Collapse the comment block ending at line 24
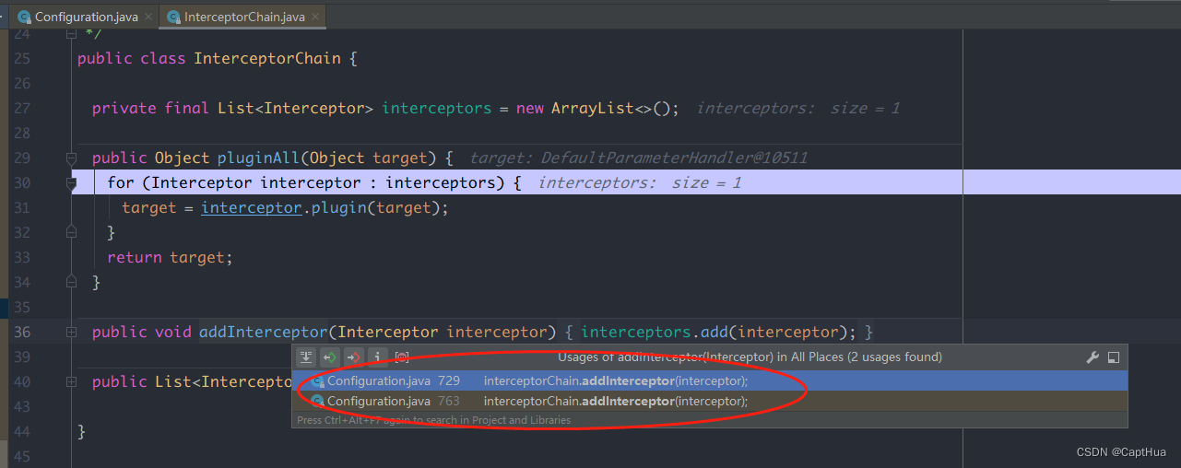This screenshot has width=1181, height=468. point(71,34)
